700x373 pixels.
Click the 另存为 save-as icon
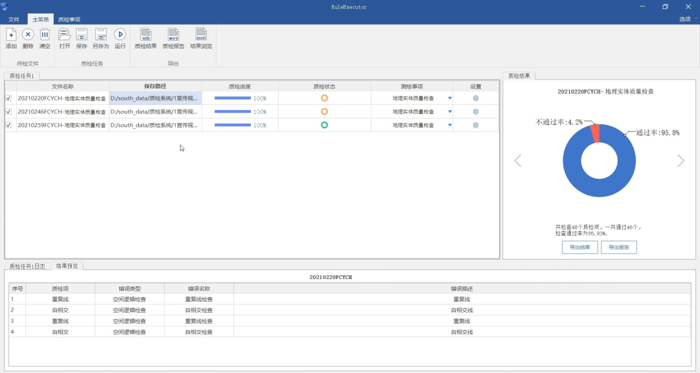pos(101,35)
